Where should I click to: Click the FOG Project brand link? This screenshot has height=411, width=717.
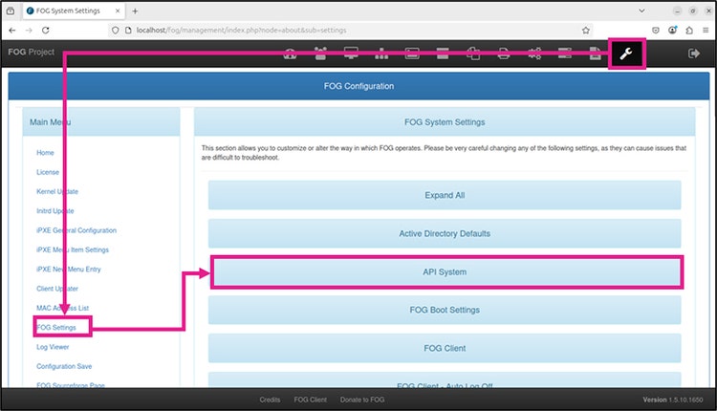point(32,53)
